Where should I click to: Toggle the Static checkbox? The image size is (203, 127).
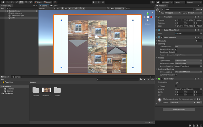194,10
